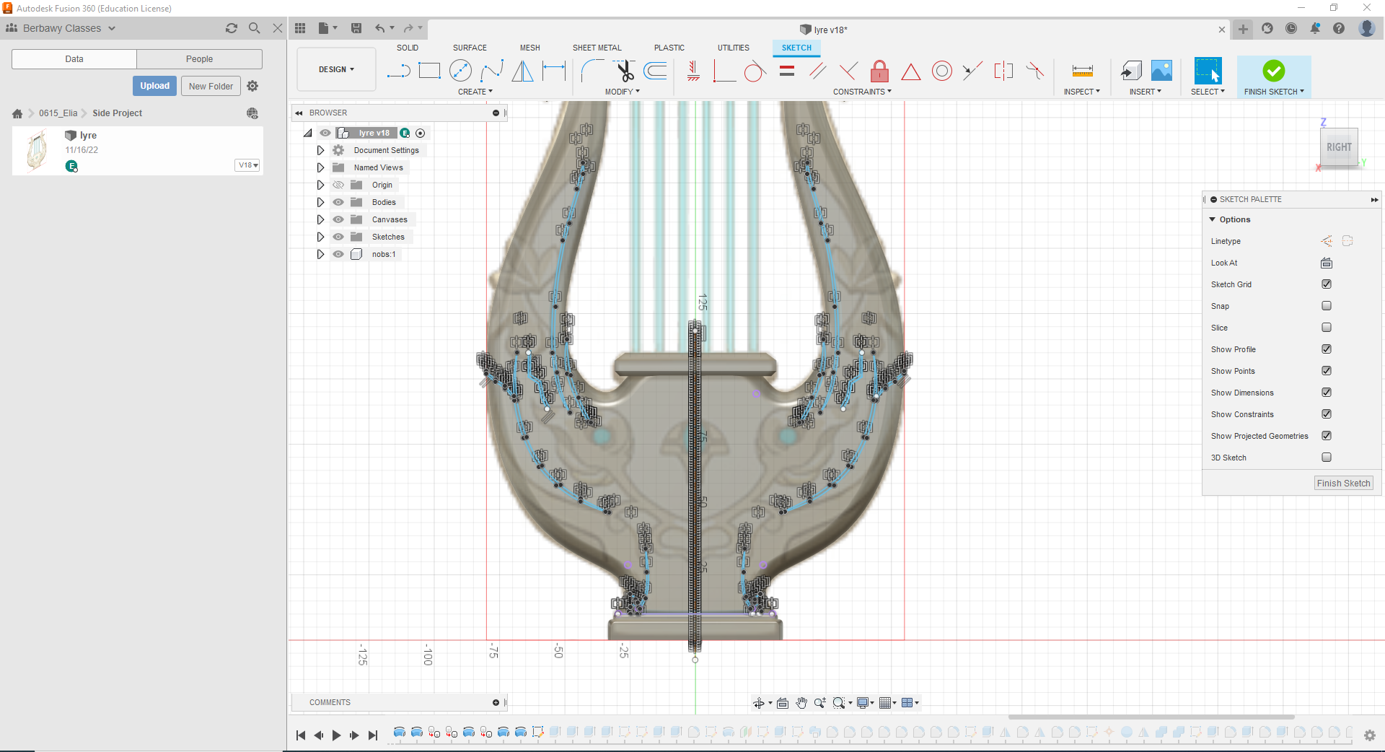The height and width of the screenshot is (752, 1385).
Task: Switch to the Mesh tab
Action: [530, 48]
